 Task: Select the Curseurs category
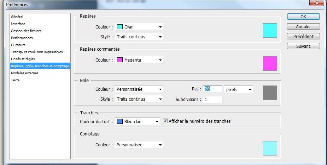[x=18, y=45]
